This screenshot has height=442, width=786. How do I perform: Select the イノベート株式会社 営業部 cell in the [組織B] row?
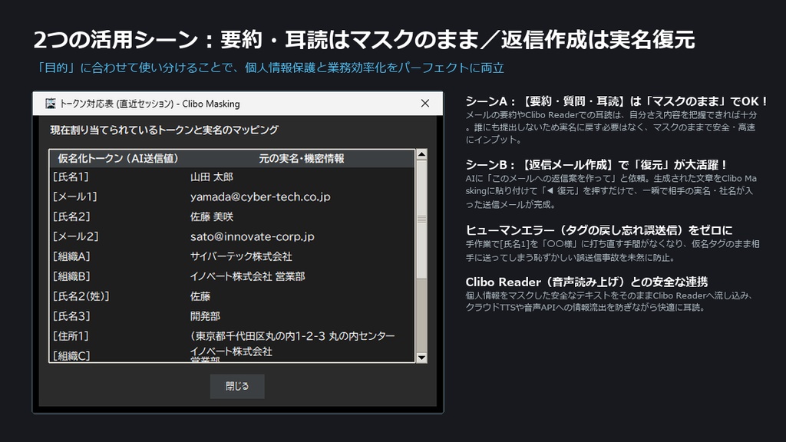[x=248, y=276]
